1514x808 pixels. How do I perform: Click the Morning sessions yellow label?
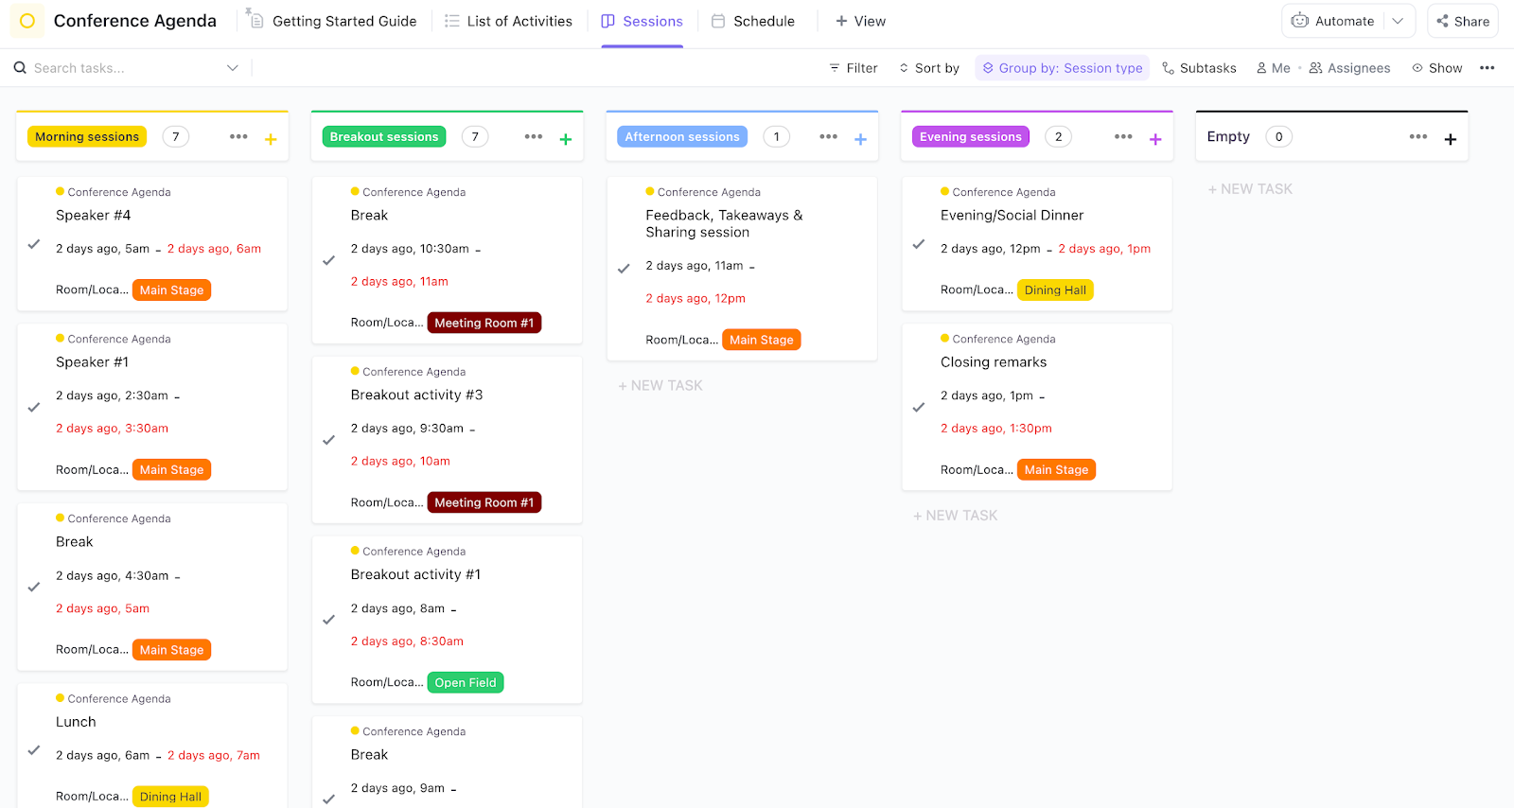pyautogui.click(x=87, y=137)
